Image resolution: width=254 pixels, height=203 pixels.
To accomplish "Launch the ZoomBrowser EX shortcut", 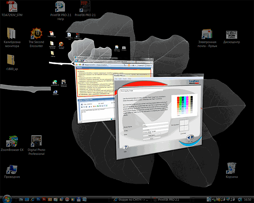I will tap(12, 144).
